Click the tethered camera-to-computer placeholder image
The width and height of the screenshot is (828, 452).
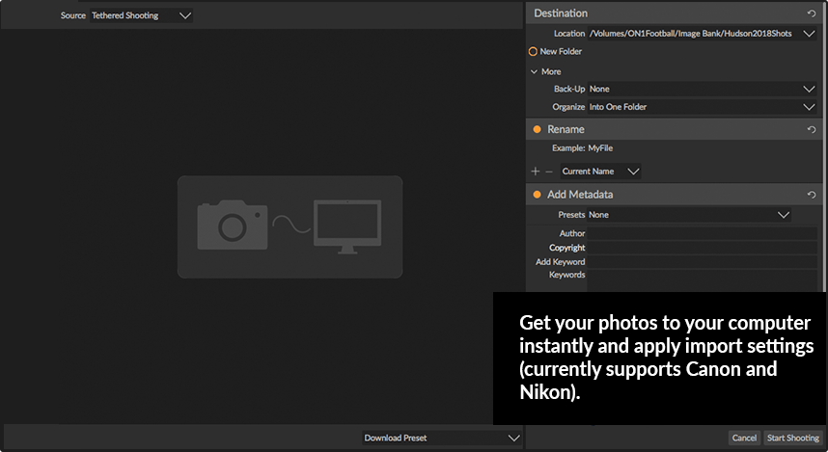pyautogui.click(x=290, y=226)
